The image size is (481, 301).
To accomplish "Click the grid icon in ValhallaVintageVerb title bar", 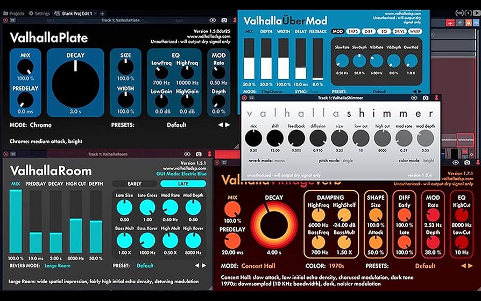I will 224,162.
